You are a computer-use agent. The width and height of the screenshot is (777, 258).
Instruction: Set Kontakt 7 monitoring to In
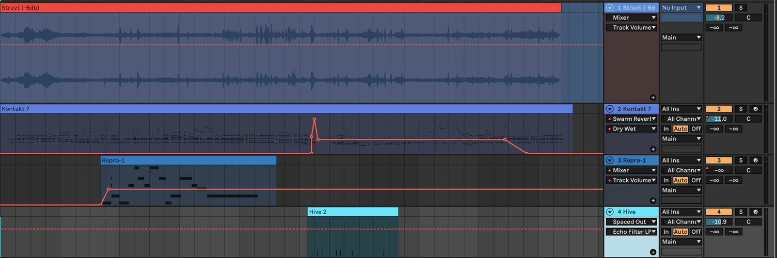[666, 129]
